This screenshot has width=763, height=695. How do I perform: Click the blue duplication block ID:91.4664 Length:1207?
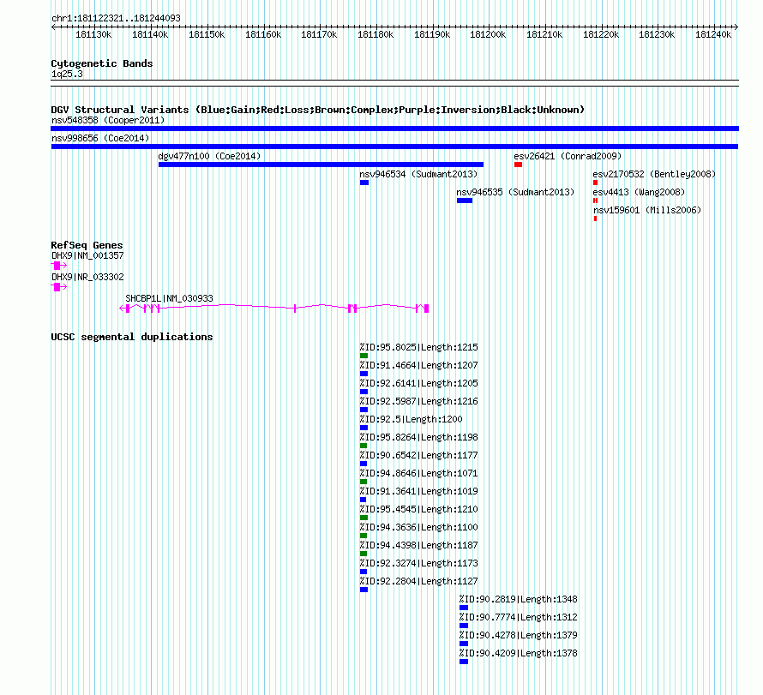click(363, 374)
